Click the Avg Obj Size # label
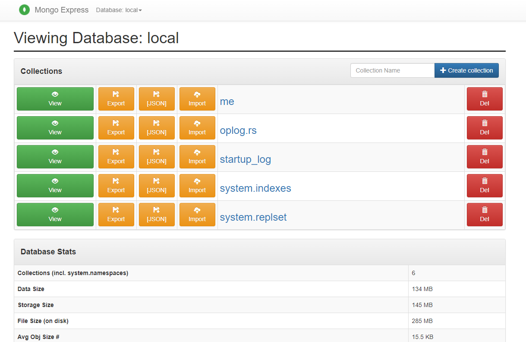 [x=38, y=337]
